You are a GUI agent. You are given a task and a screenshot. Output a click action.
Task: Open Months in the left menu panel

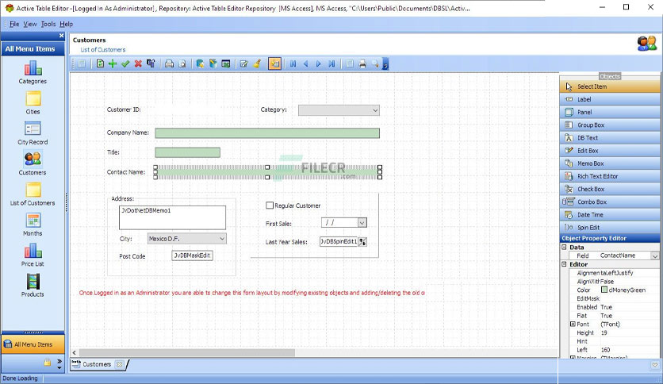click(x=33, y=225)
